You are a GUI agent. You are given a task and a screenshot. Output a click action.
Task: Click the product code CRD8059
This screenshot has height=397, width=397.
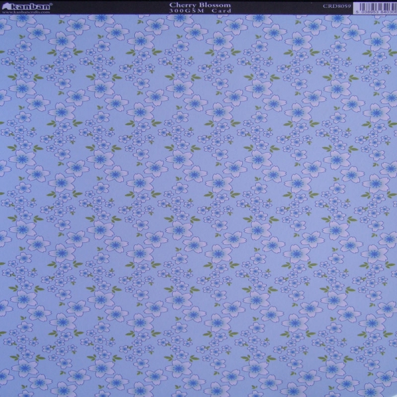tap(337, 6)
